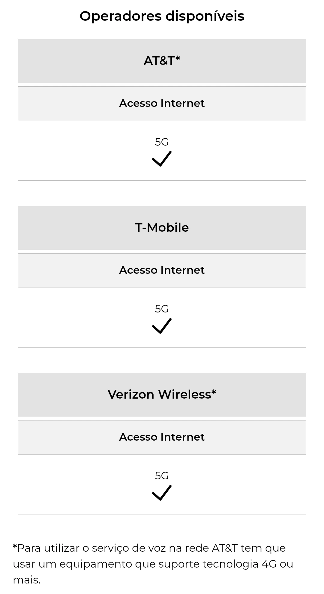Viewport: 324px width, 594px height.
Task: Click the Verizon Wireless 5G checkmark icon
Action: pyautogui.click(x=162, y=493)
